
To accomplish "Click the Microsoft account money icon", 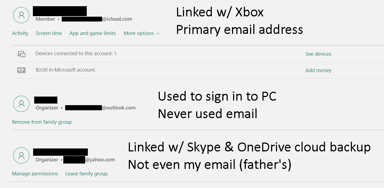I will coord(21,70).
